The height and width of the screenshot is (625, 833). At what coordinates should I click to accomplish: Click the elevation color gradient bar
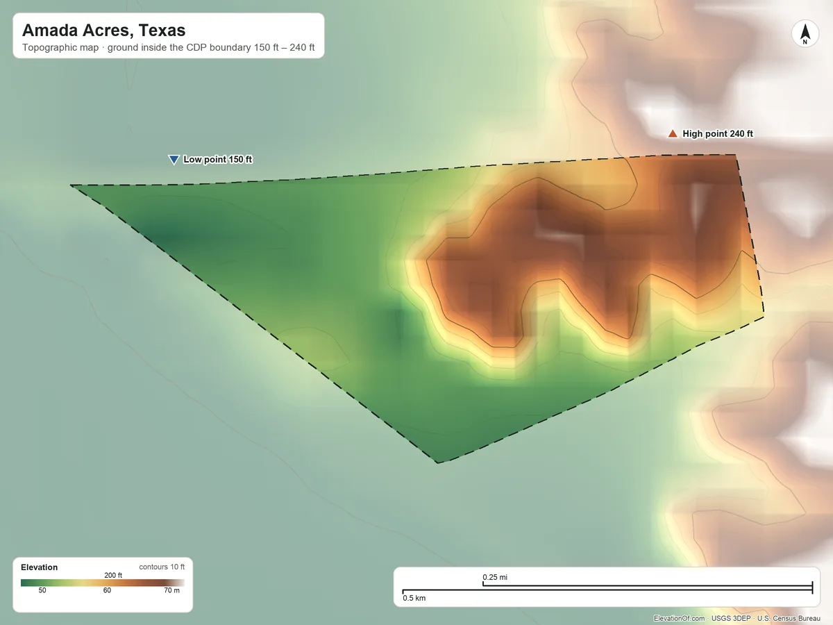103,583
